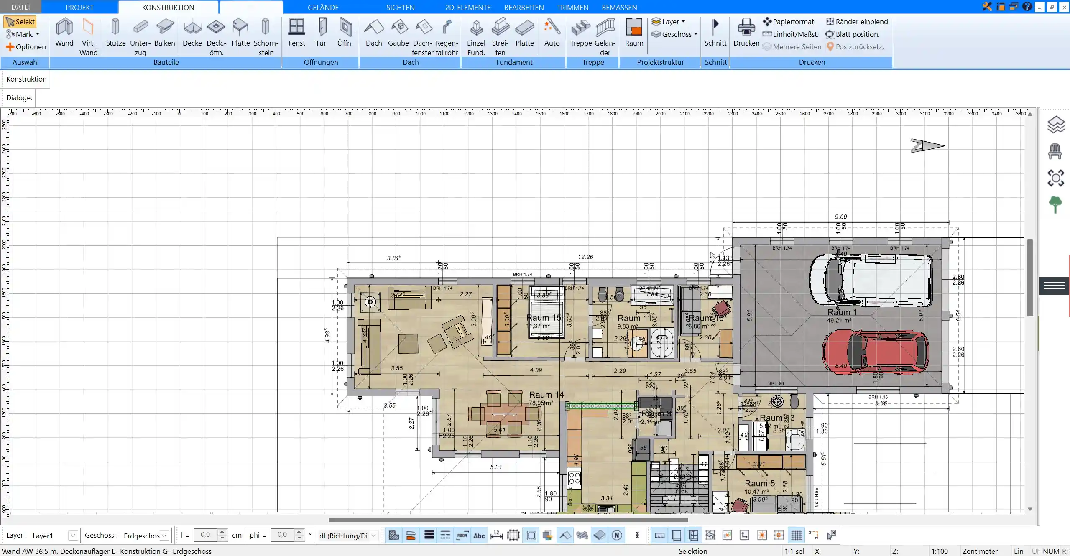Switch to the BEMASSEN tab
This screenshot has width=1070, height=556.
(x=619, y=8)
